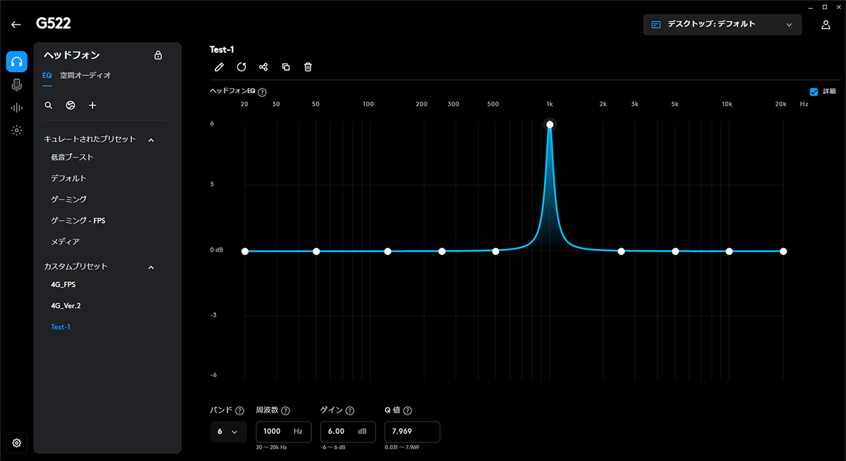Viewport: 846px width, 461px height.
Task: Click the pencil edit icon for Test-1
Action: coord(219,67)
